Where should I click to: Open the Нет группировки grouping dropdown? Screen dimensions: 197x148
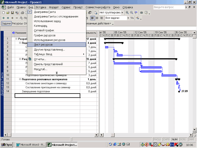coord(122,12)
